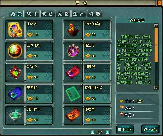This screenshot has width=163, height=136.
Task: Open the 装备 tab
Action: [x=47, y=14]
